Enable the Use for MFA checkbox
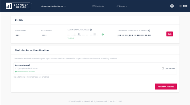 (163, 69)
